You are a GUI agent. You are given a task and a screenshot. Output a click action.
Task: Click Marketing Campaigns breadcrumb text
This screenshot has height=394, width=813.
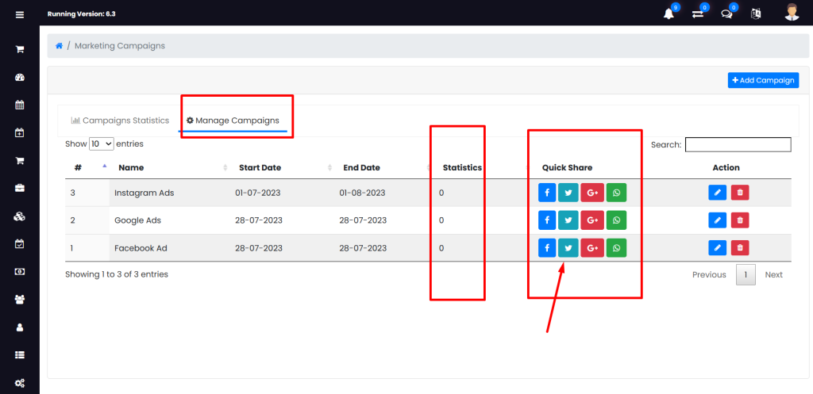tap(120, 45)
